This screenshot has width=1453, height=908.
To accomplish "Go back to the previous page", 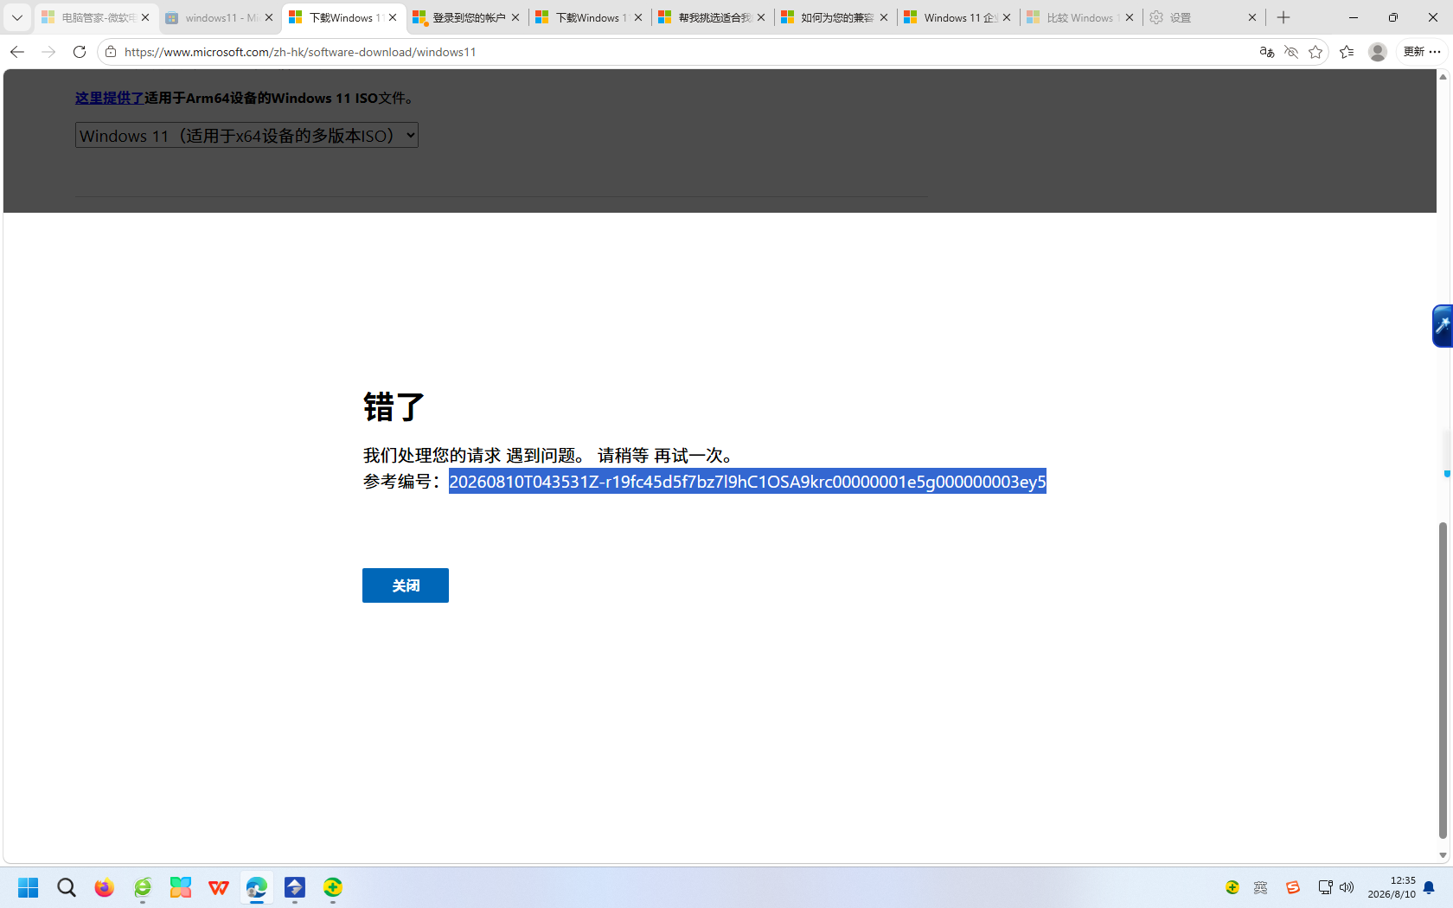I will (x=17, y=52).
